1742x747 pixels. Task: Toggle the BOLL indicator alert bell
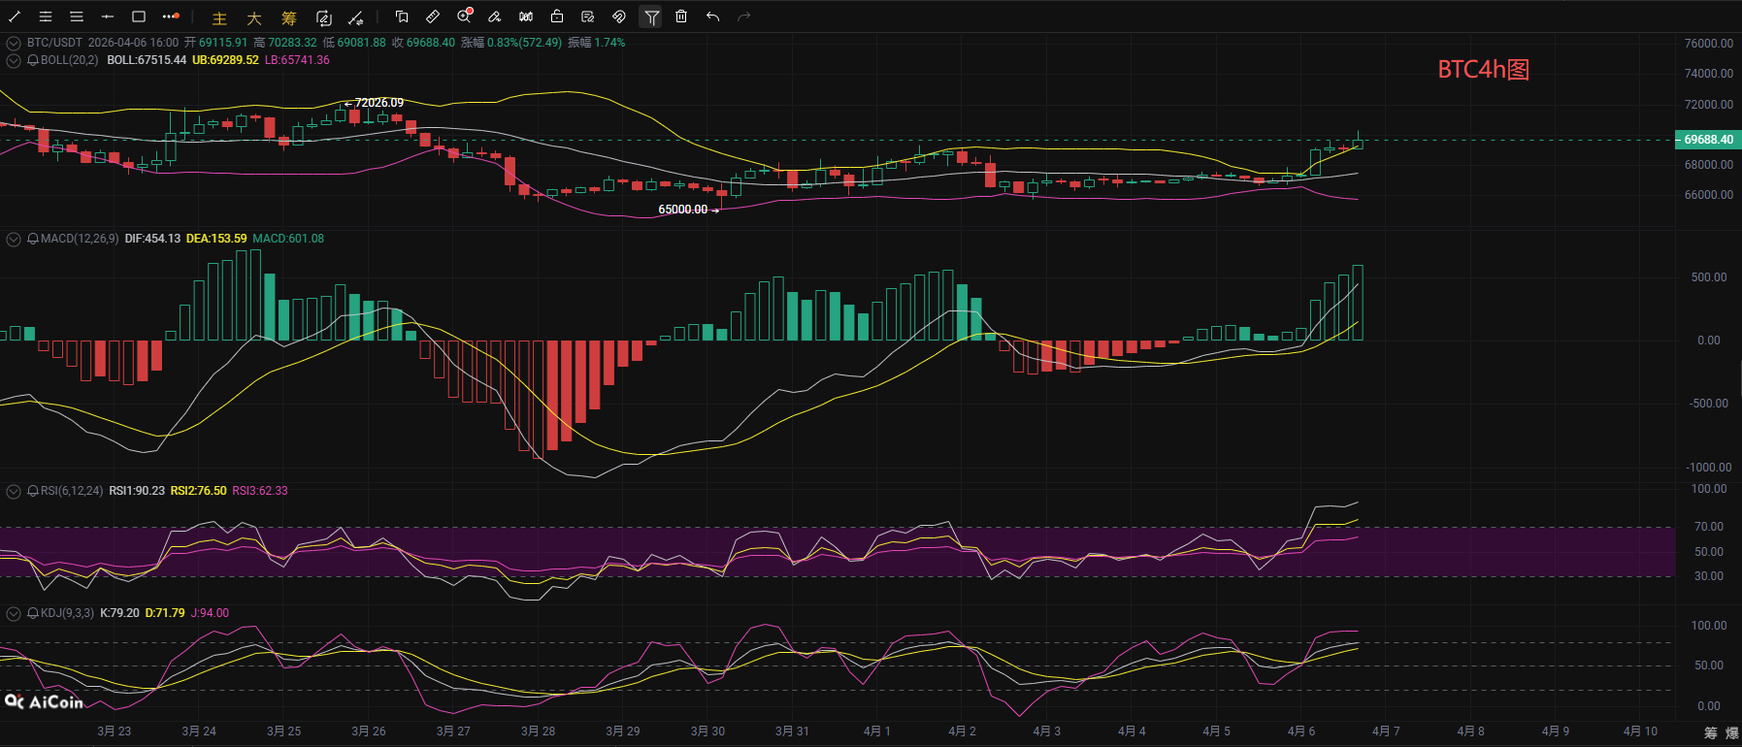pyautogui.click(x=33, y=60)
